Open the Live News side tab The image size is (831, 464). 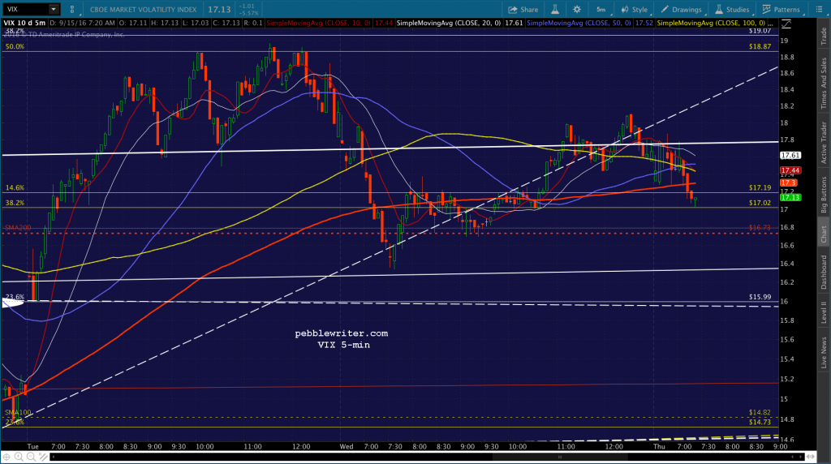824,352
